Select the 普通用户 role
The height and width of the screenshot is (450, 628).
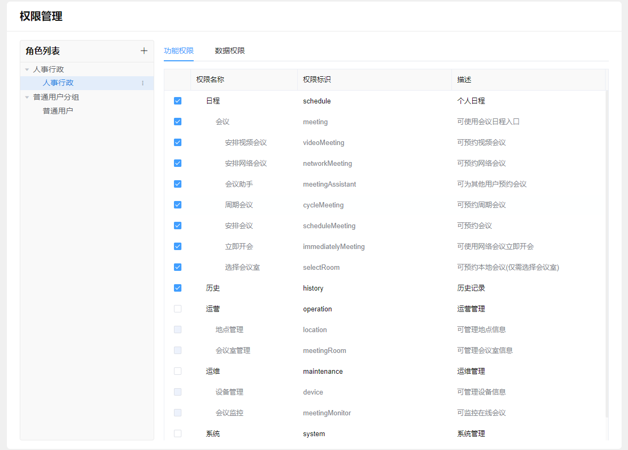(x=58, y=111)
